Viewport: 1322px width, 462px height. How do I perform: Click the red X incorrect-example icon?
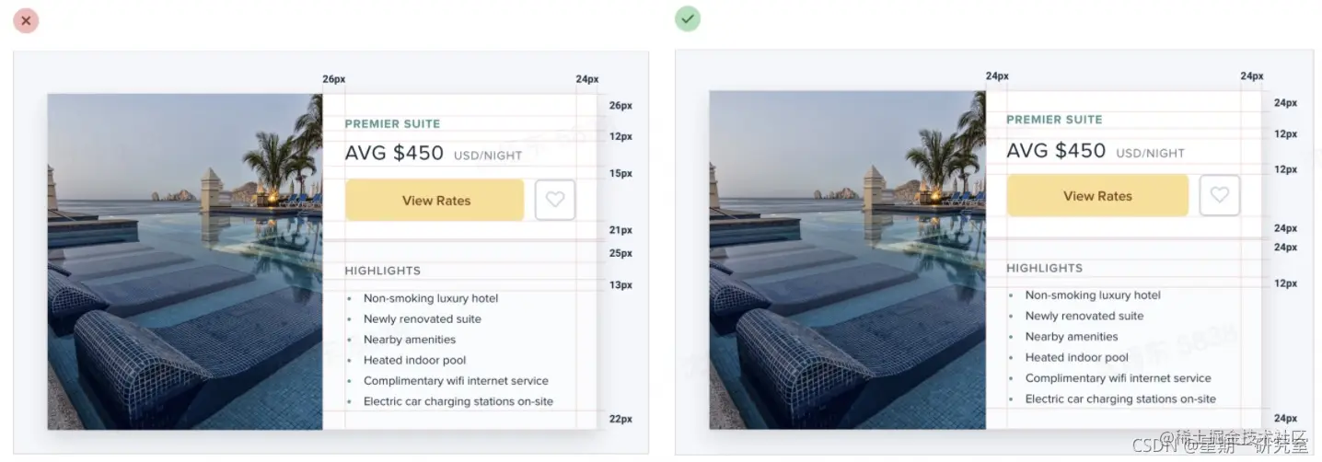click(x=26, y=20)
